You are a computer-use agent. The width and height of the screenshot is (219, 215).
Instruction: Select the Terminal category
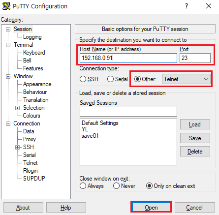click(24, 45)
